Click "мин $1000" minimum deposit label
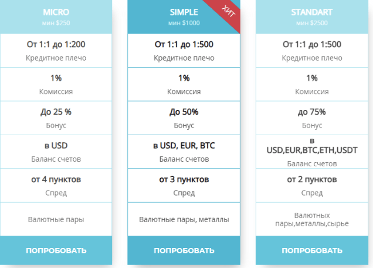The width and height of the screenshot is (373, 268). point(184,23)
